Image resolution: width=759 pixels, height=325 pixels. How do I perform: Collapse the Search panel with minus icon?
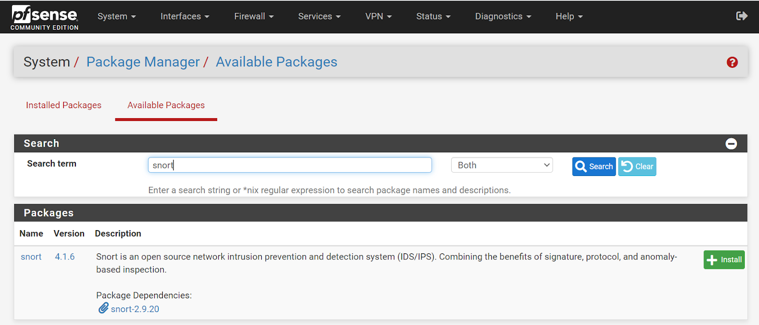pyautogui.click(x=731, y=144)
